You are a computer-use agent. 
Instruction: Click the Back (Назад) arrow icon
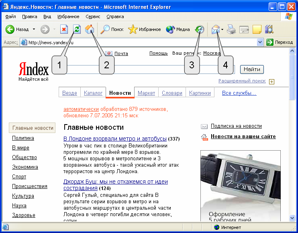[x=10, y=29]
